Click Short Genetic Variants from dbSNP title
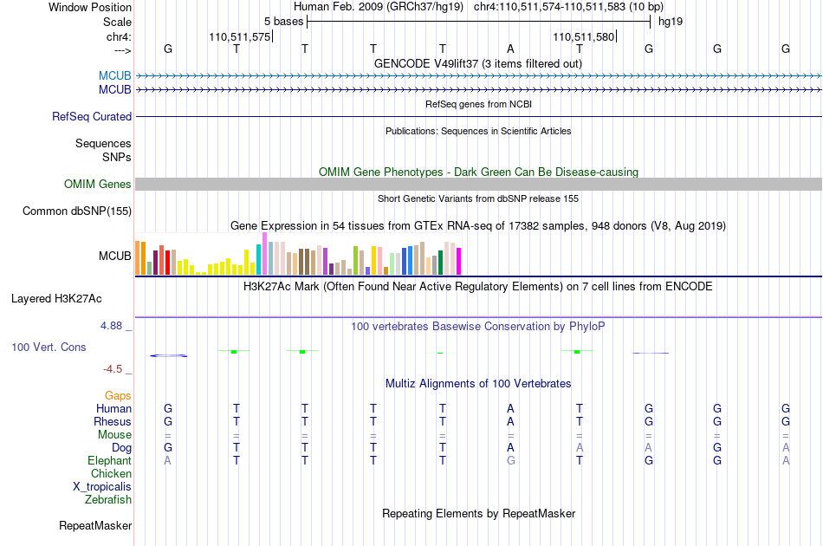This screenshot has width=823, height=546. coord(478,198)
